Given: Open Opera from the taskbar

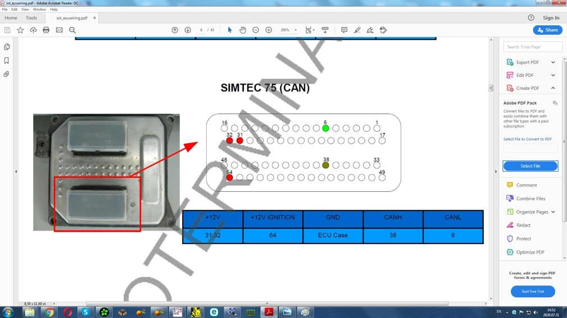Looking at the screenshot, I should pos(67,312).
